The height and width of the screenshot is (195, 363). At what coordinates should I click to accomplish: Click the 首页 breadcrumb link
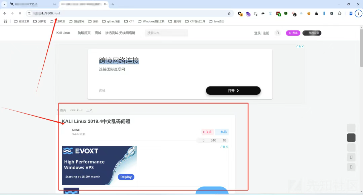[63, 110]
